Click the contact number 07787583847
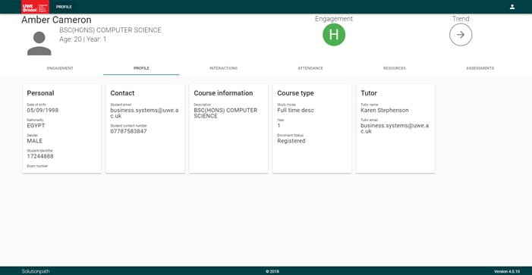 click(x=128, y=131)
